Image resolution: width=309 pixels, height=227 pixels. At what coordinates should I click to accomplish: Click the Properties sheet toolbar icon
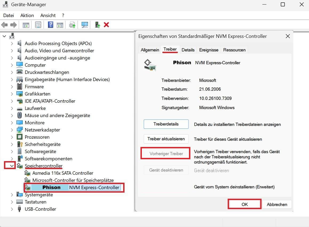point(38,25)
